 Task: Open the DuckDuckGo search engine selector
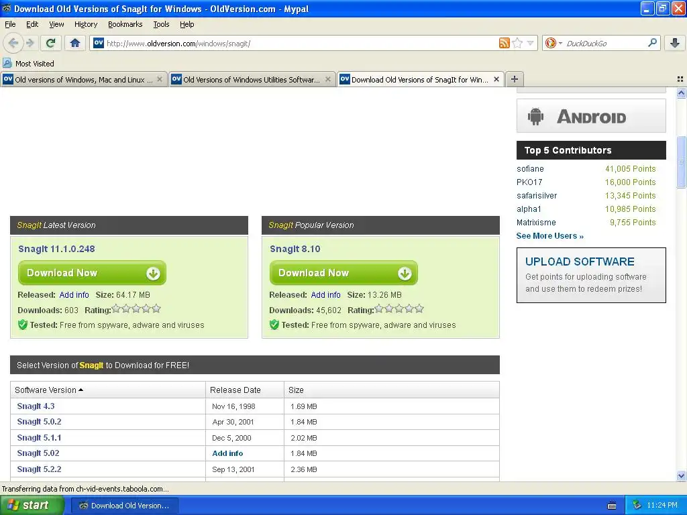(x=553, y=43)
